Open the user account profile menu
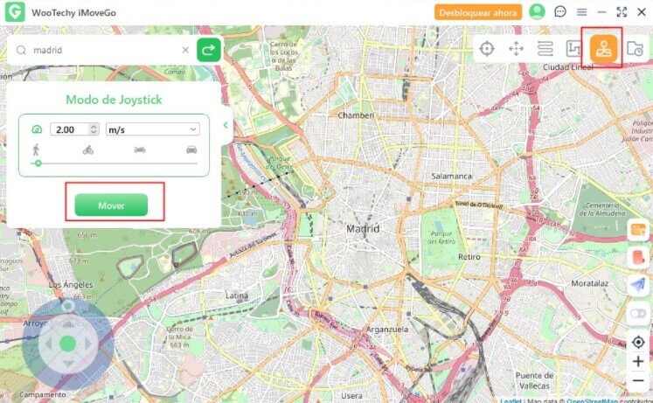653x403 pixels. click(537, 12)
